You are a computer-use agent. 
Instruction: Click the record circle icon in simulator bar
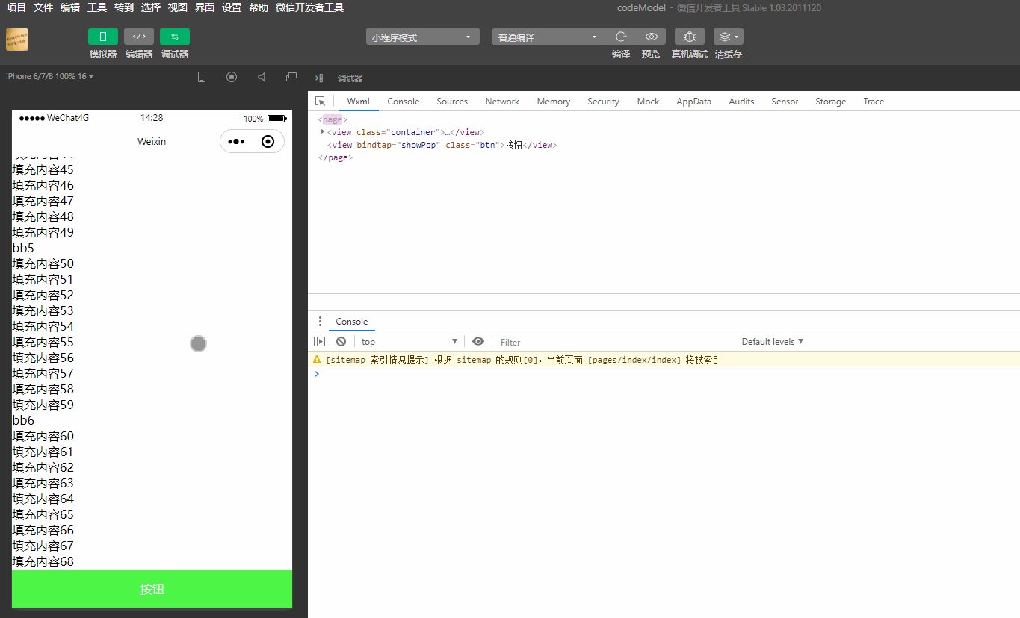click(232, 77)
